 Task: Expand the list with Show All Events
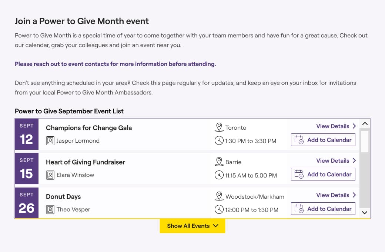click(192, 226)
